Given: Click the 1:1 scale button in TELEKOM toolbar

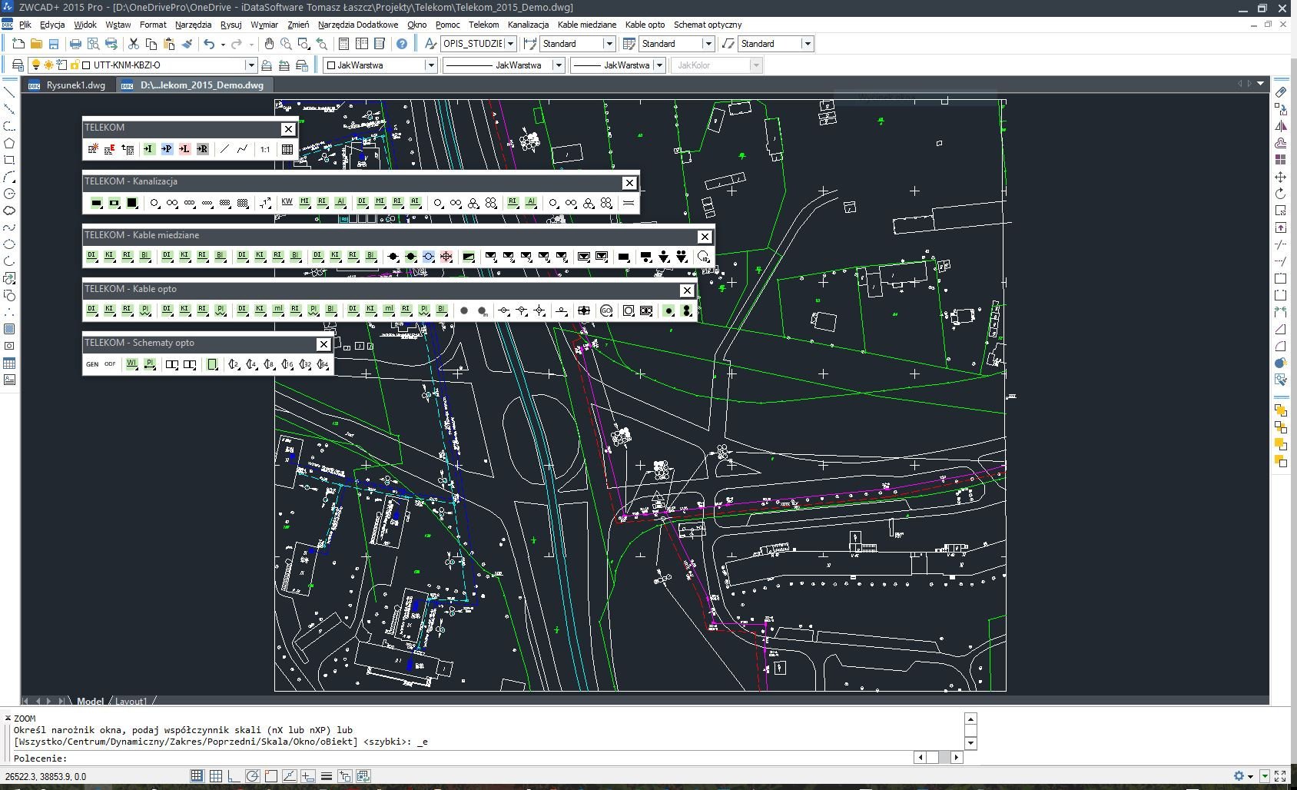Looking at the screenshot, I should tap(265, 149).
